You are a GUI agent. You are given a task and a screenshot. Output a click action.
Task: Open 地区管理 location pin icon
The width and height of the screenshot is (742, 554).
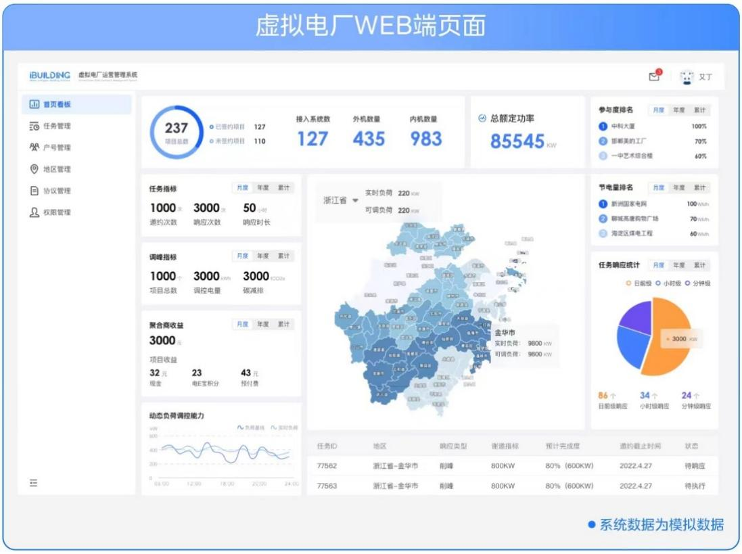point(34,169)
